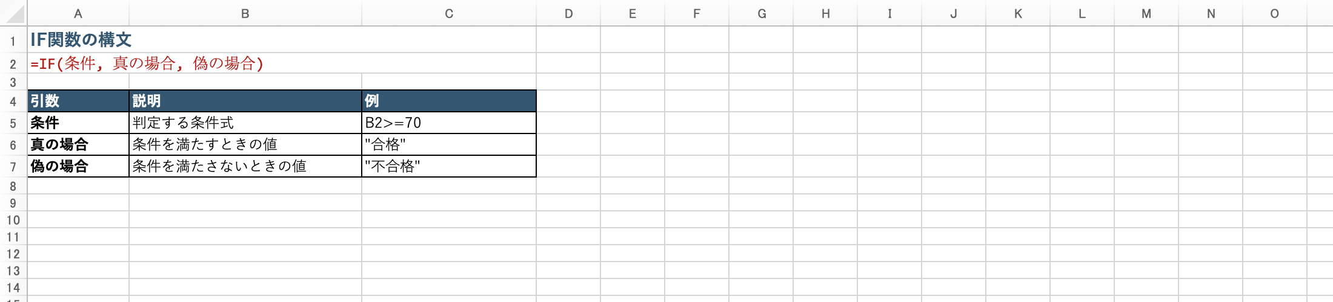The image size is (1333, 302).
Task: Click the '判定する条件式' cell
Action: point(245,123)
